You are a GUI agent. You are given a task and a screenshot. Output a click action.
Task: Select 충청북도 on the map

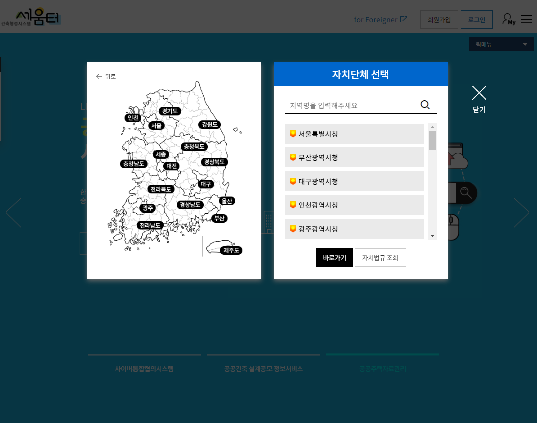pyautogui.click(x=194, y=147)
